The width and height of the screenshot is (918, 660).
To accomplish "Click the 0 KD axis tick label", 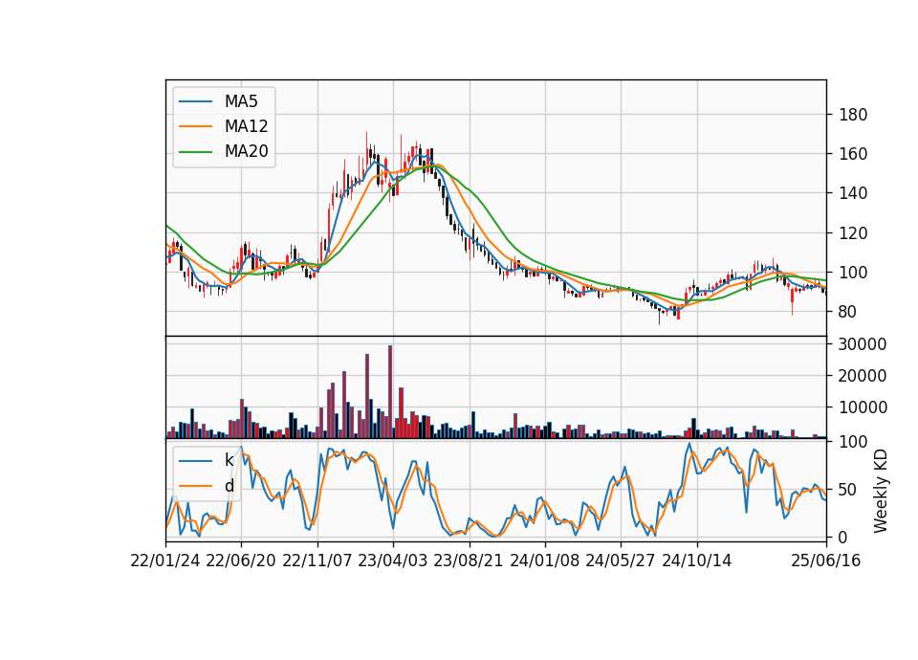I will pyautogui.click(x=843, y=537).
